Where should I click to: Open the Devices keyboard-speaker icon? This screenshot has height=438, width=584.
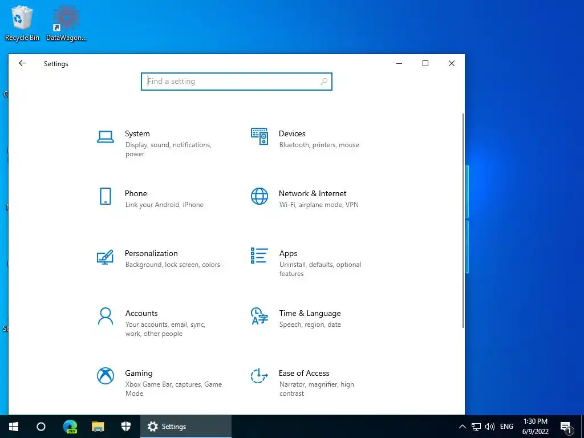(x=259, y=136)
